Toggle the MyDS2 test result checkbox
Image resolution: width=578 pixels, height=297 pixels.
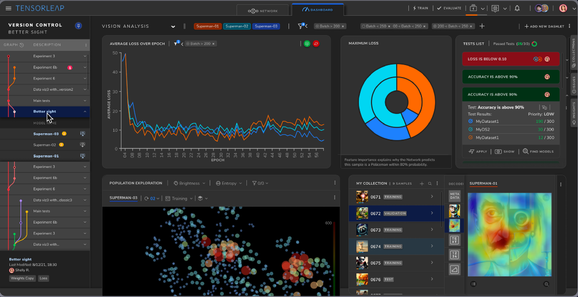[470, 129]
